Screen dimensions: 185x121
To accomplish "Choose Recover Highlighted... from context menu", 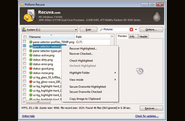I will pos(83,48).
